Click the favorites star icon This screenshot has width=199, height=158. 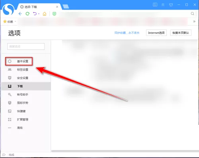(x=5, y=22)
